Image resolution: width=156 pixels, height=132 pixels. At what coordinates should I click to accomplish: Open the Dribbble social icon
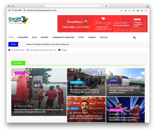click(x=142, y=11)
